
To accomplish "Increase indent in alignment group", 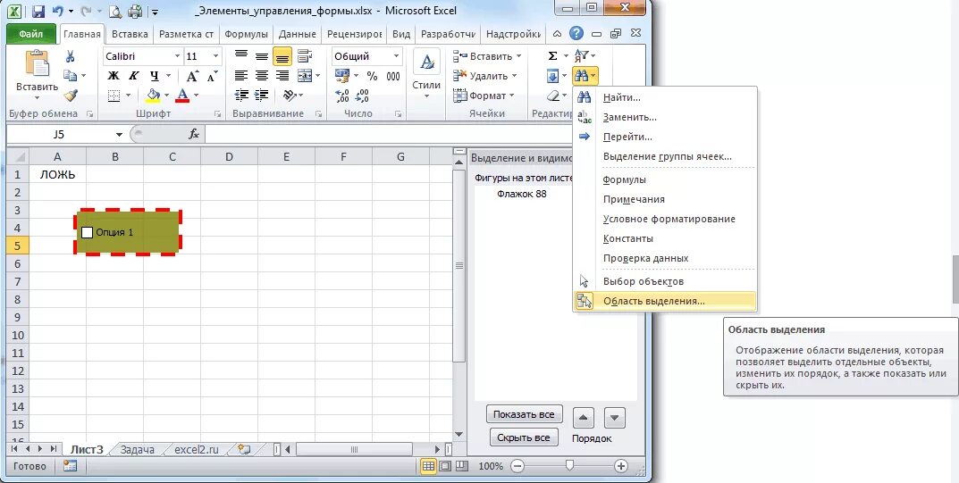I will (262, 96).
